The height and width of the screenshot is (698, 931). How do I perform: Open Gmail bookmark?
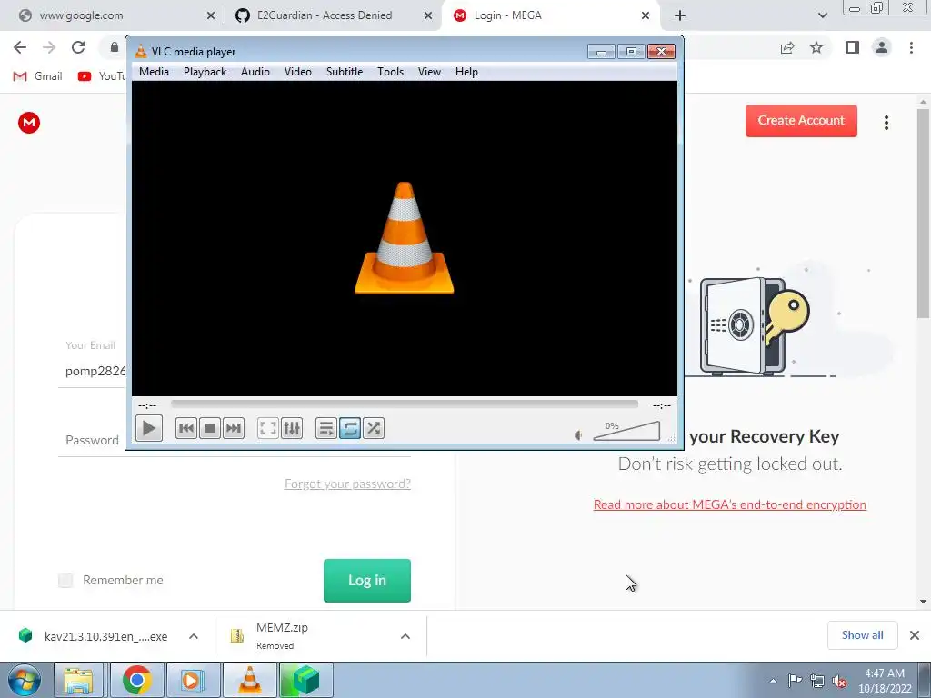[x=38, y=76]
